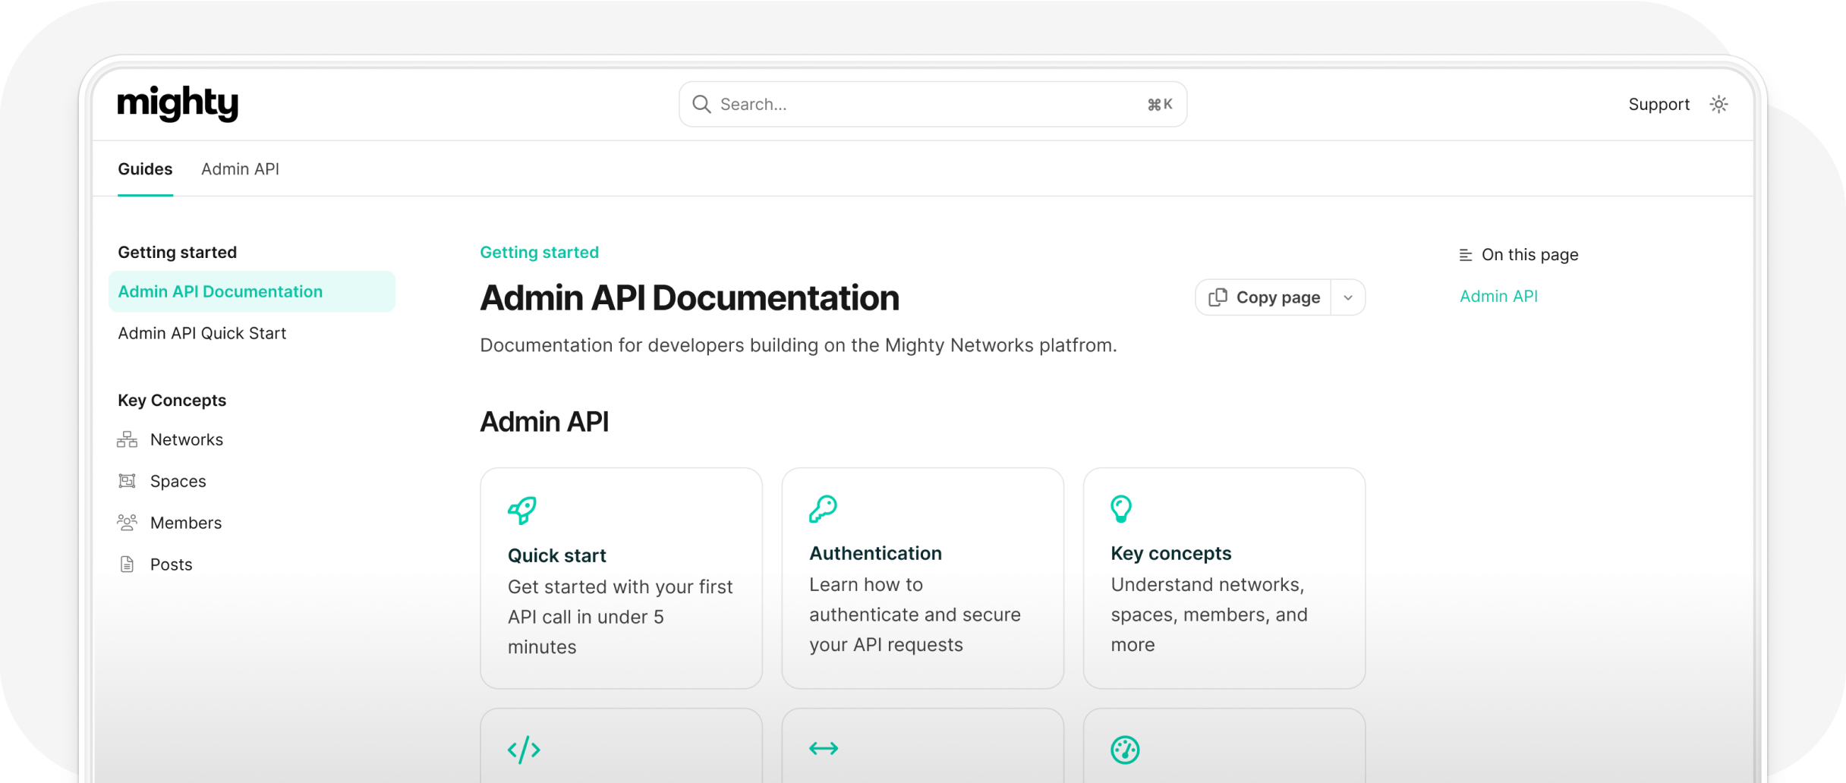Select Admin API Quick Start in sidebar
The image size is (1846, 783).
pyautogui.click(x=202, y=333)
